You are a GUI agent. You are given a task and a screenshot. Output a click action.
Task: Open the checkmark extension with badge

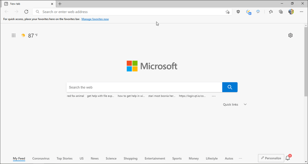[x=248, y=12]
